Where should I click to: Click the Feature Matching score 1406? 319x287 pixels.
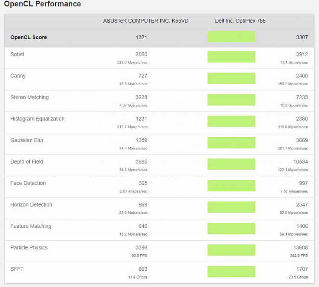point(302,226)
